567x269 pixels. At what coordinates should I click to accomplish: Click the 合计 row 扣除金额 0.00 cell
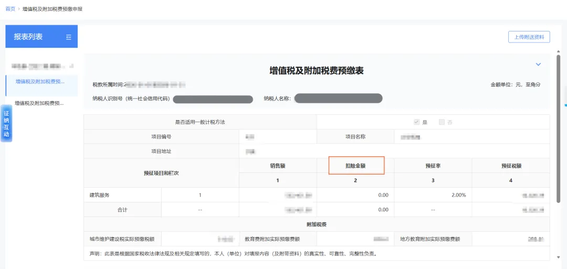(355, 210)
